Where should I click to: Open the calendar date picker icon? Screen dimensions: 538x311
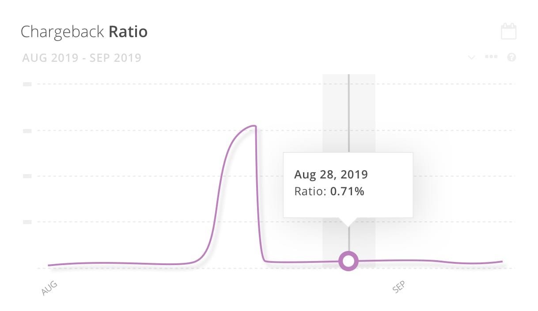pos(508,32)
